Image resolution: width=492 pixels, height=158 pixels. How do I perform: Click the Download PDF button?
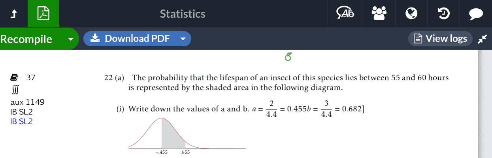point(130,39)
